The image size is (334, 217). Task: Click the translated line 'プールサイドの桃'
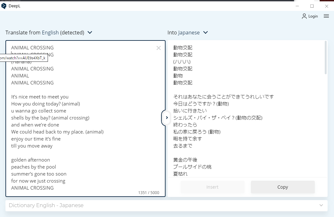click(x=192, y=167)
